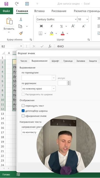
Task: Increase the отступ value with up arrow
Action: click(69, 82)
